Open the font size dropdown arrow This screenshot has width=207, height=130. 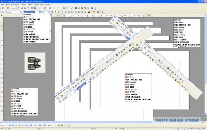(x=49, y=12)
